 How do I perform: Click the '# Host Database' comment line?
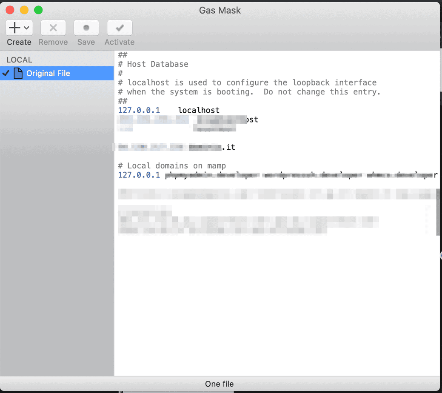[153, 64]
